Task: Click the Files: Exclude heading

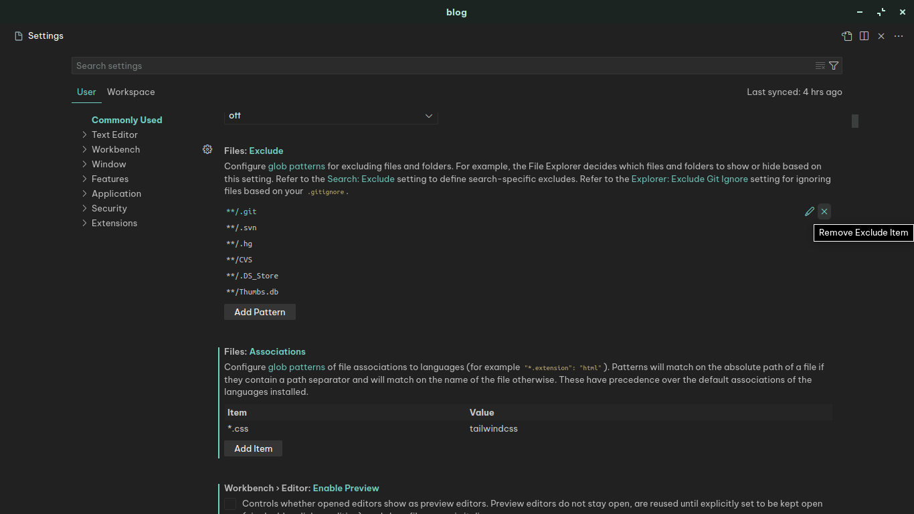Action: 254,151
